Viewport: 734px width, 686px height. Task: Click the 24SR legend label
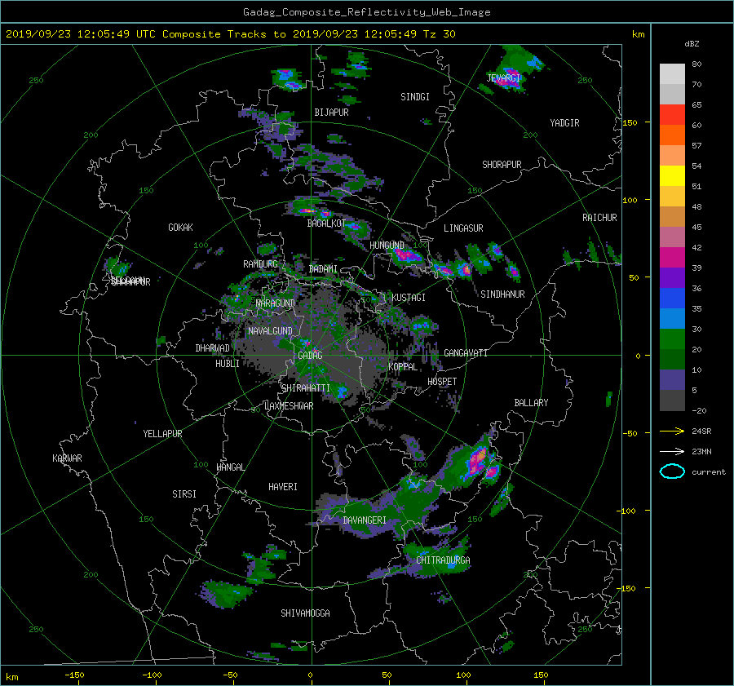(701, 432)
